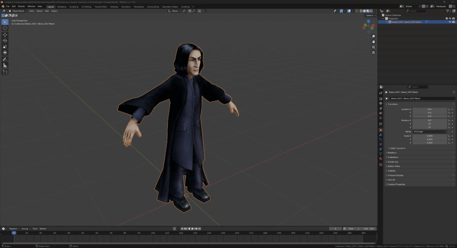Viewport: 457px width, 248px height.
Task: Activate the Annotate tool
Action: tap(5, 59)
